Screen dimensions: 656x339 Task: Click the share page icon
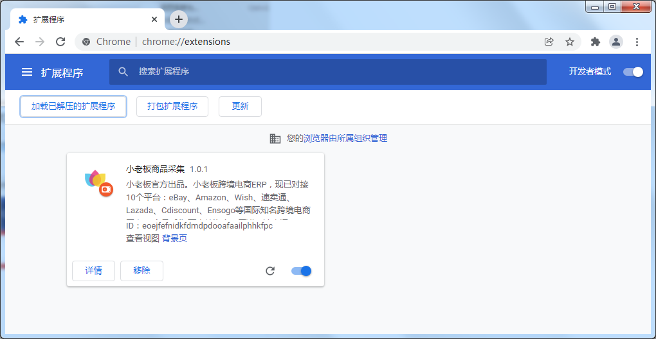[549, 42]
